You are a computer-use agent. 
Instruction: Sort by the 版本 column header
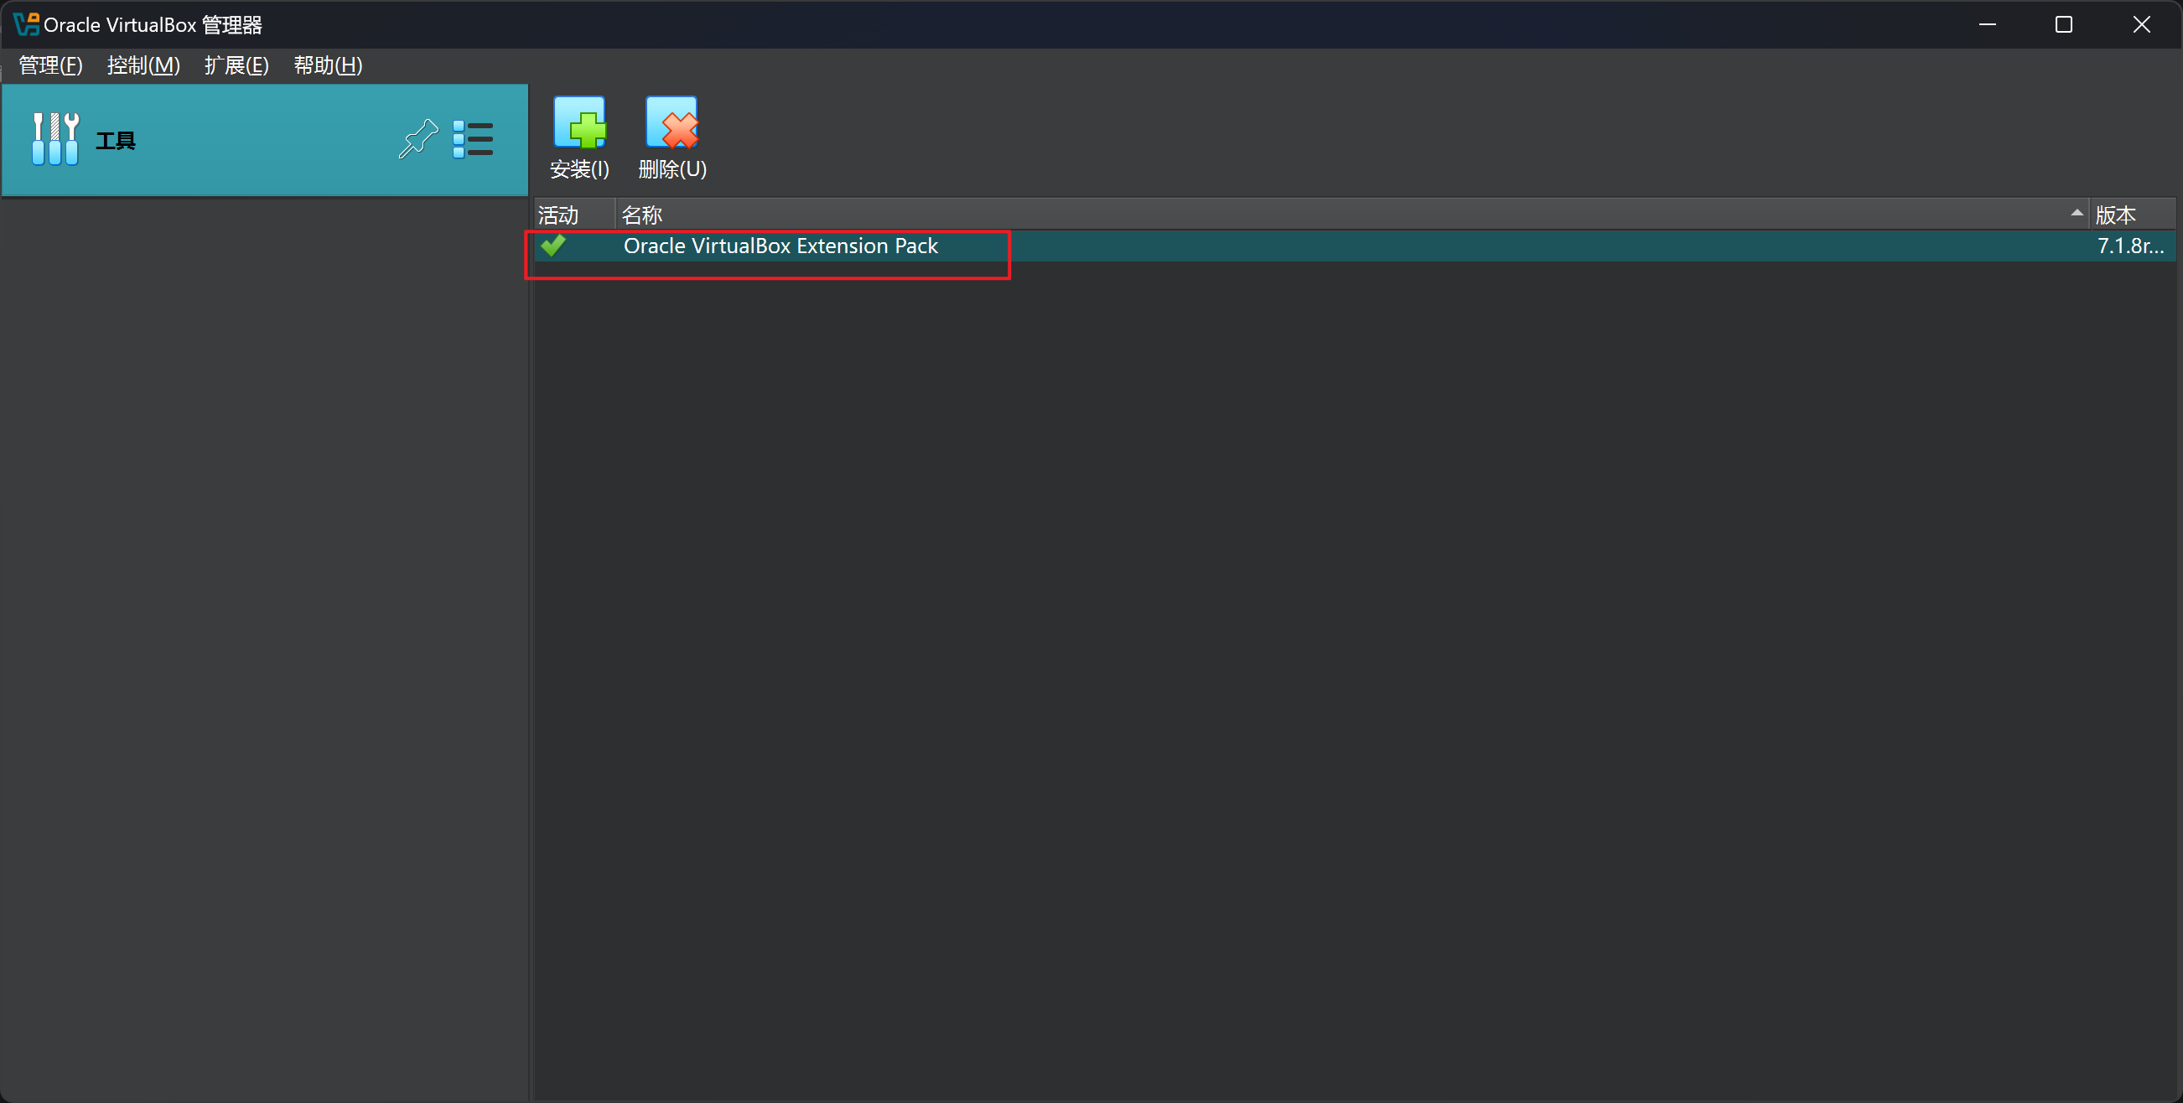click(x=2115, y=215)
